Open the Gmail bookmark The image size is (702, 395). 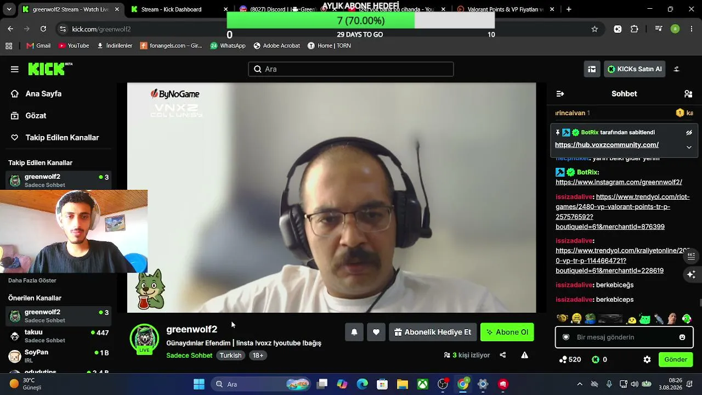(x=38, y=46)
